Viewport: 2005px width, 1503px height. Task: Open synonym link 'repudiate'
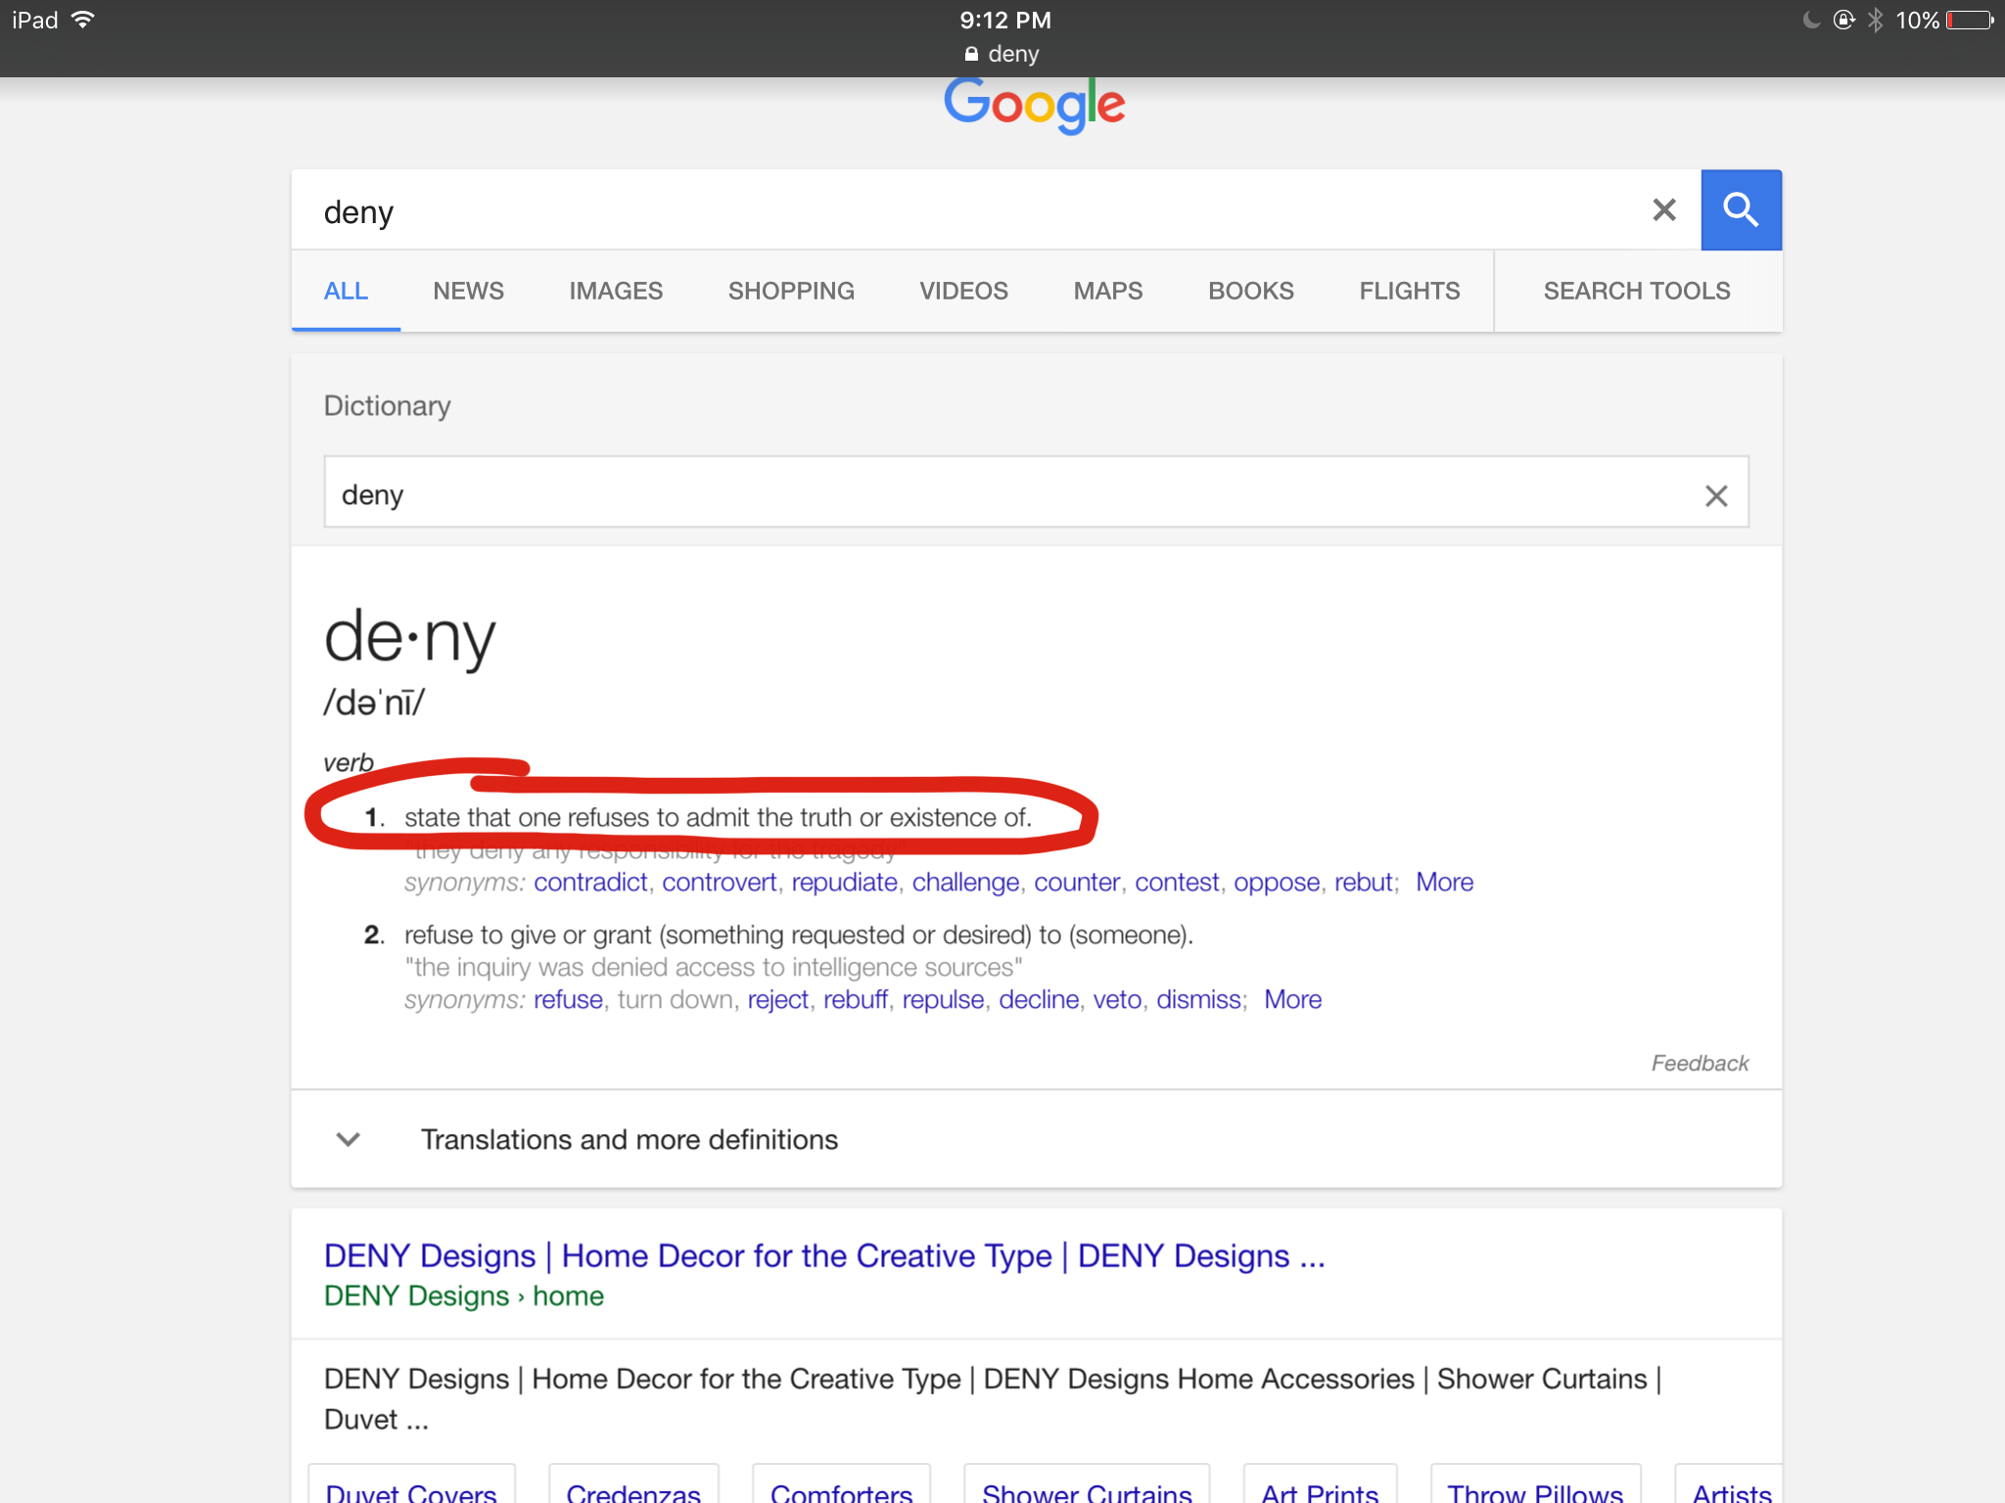pyautogui.click(x=844, y=882)
